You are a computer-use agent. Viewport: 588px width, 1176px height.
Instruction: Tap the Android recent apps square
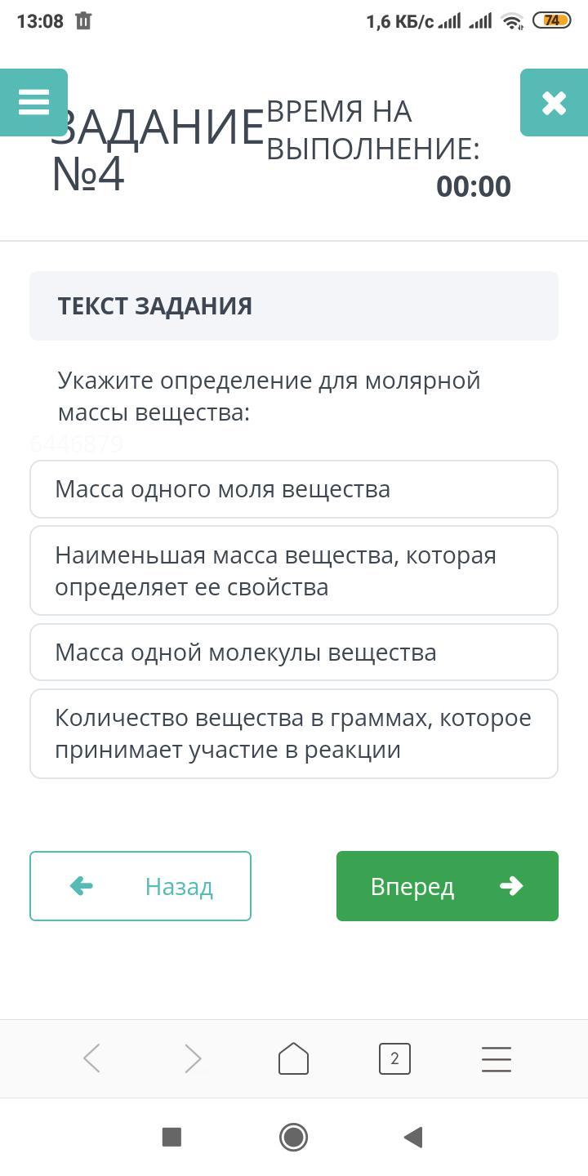[171, 1137]
